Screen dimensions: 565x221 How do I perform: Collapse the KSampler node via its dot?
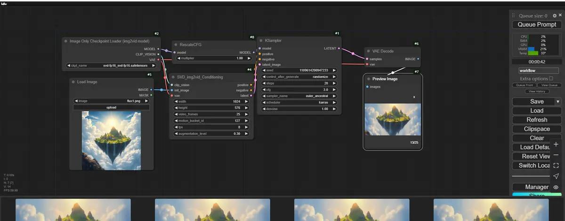[261, 41]
